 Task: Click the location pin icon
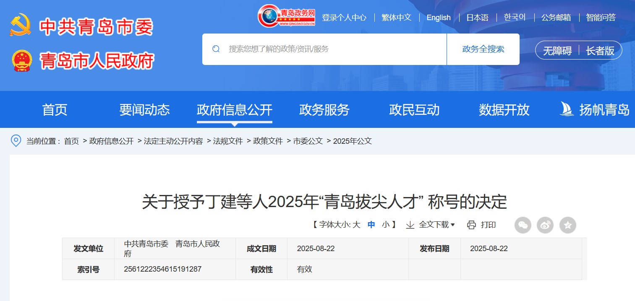point(16,141)
